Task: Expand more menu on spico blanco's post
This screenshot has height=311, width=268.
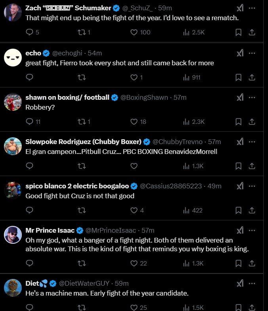Action: pyautogui.click(x=252, y=186)
